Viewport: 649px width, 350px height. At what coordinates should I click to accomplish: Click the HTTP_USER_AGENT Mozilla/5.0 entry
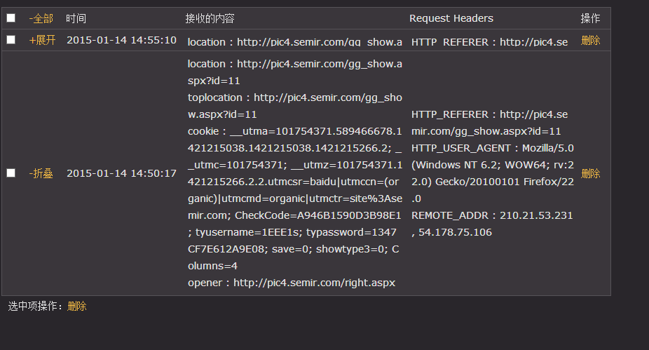click(493, 173)
